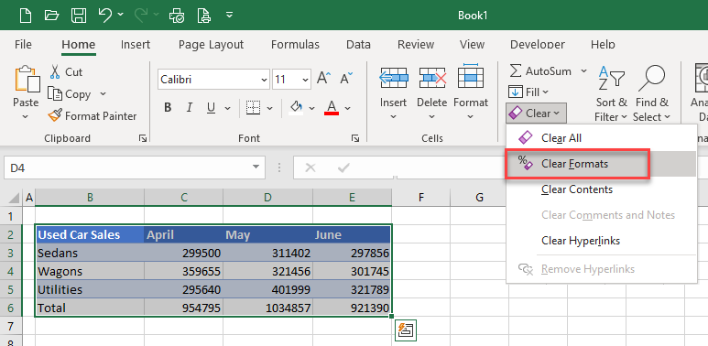
Task: Click the Save icon in the quick access toolbar
Action: 79,16
